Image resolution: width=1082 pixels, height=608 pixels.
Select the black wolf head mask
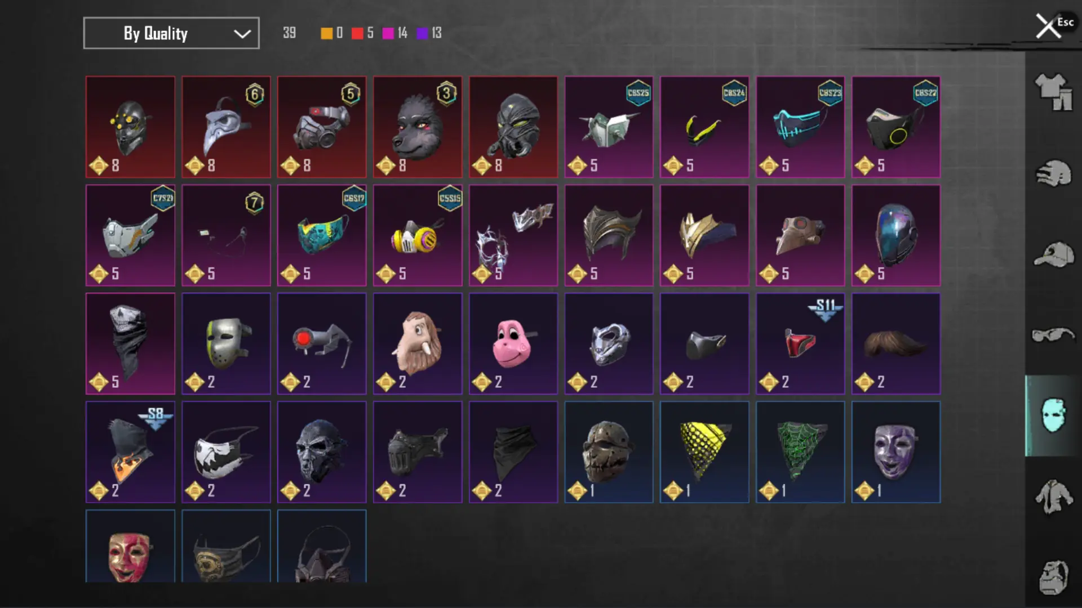tap(418, 127)
